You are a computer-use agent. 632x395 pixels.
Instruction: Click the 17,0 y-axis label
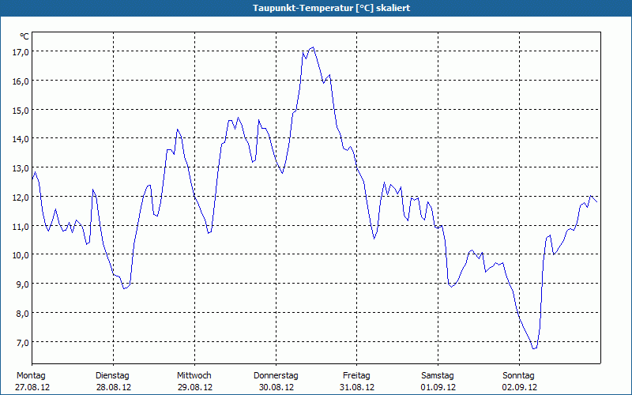[x=21, y=52]
